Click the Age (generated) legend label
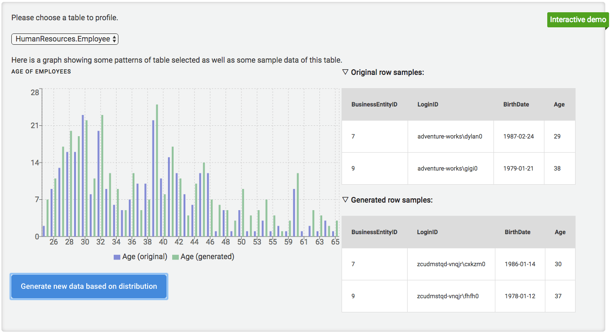Viewport: 610px width, 335px height. click(x=207, y=257)
